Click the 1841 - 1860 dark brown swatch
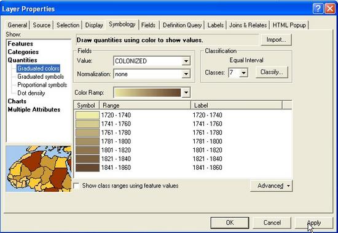 click(87, 168)
